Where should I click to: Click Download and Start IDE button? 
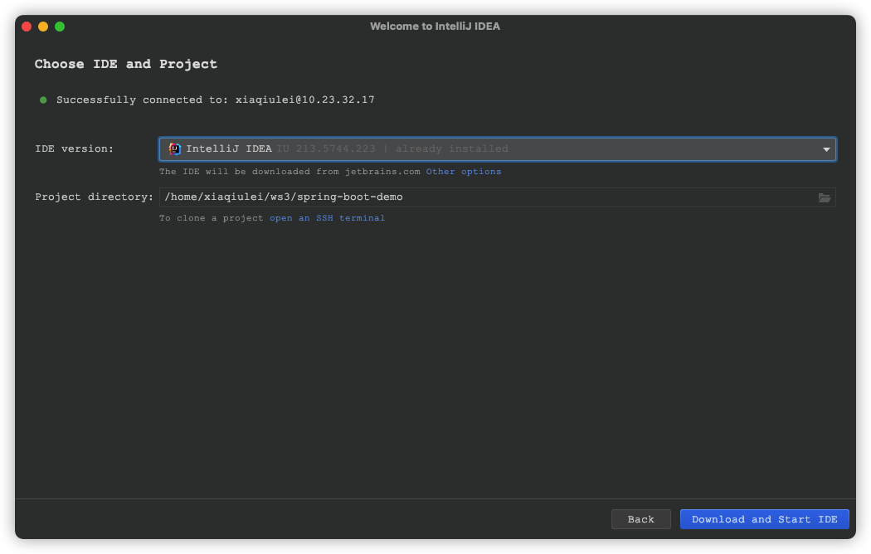tap(764, 519)
